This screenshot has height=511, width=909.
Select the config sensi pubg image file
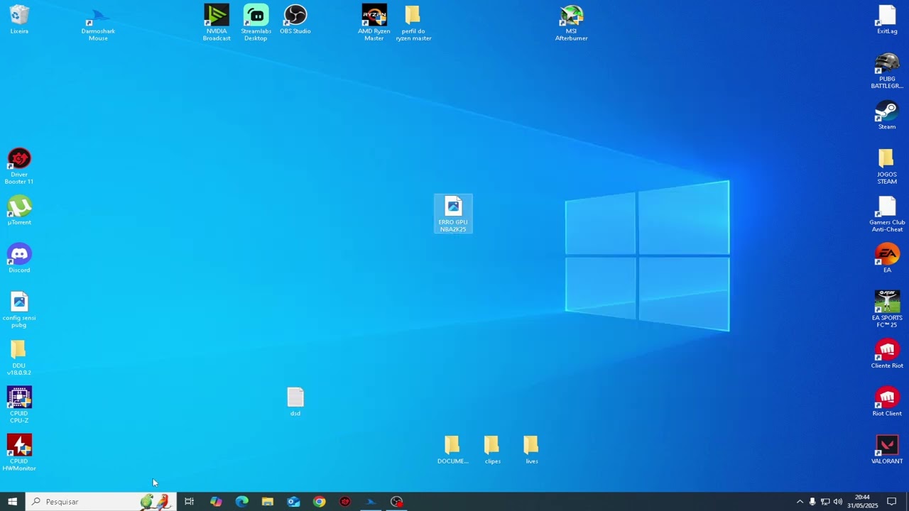click(19, 309)
